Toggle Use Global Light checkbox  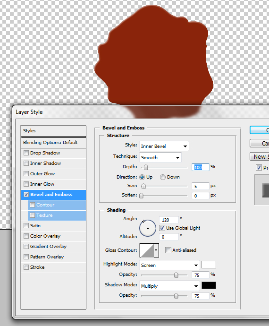pyautogui.click(x=162, y=228)
